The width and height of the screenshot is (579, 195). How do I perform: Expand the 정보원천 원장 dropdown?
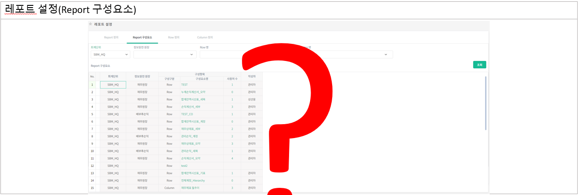point(165,55)
